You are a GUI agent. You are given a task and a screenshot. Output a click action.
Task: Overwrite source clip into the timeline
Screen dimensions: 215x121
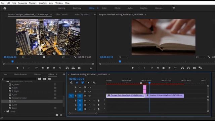coord(73,68)
